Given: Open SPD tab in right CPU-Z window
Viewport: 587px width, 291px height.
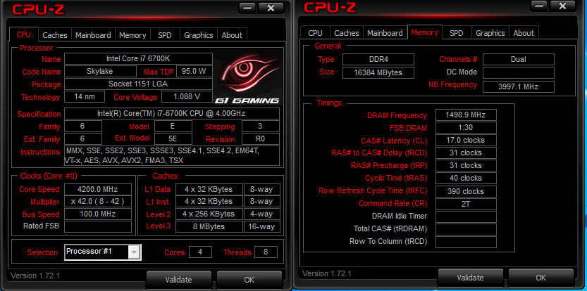Looking at the screenshot, I should [x=457, y=33].
